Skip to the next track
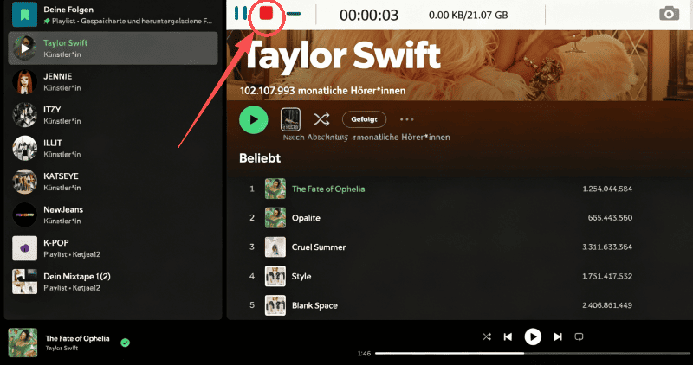693x365 pixels. pos(558,336)
